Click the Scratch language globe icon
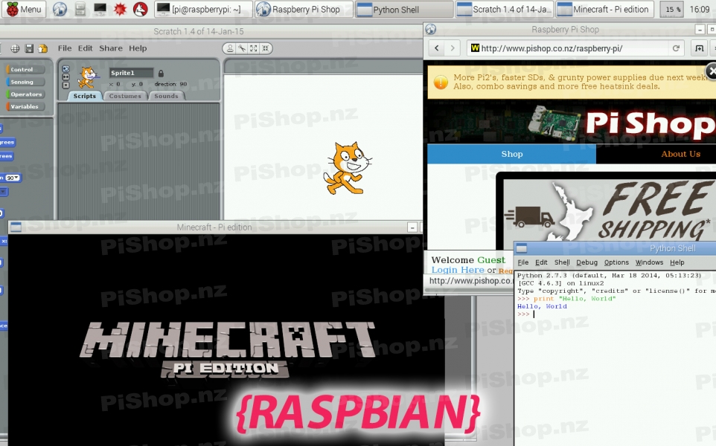This screenshot has width=716, height=446. click(x=16, y=48)
